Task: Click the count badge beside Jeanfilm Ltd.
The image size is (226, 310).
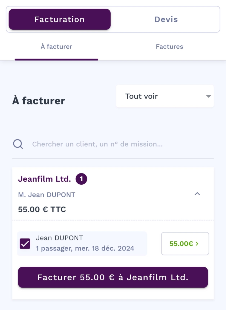Action: tap(81, 179)
